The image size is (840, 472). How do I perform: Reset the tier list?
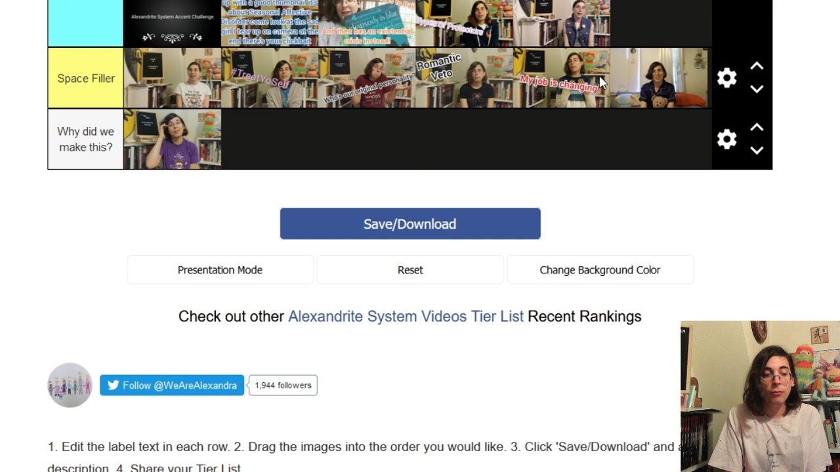pos(410,270)
